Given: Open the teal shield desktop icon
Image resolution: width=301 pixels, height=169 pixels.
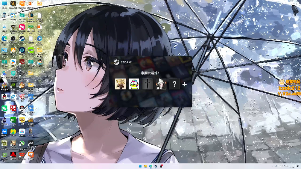Looking at the screenshot, I should (13, 73).
